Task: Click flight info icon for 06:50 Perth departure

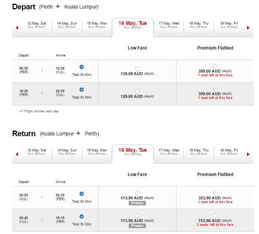Action: [x=81, y=67]
